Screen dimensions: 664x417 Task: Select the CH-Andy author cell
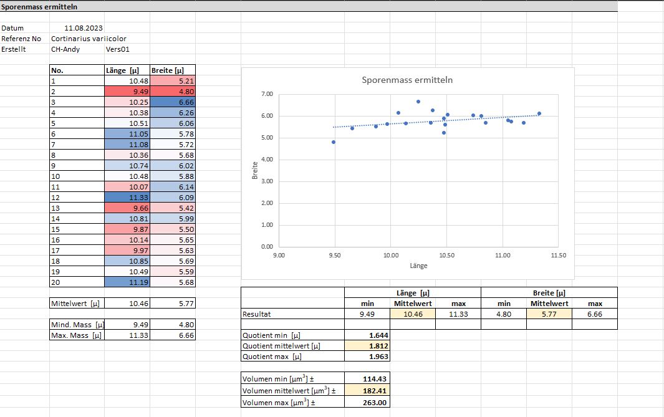65,49
